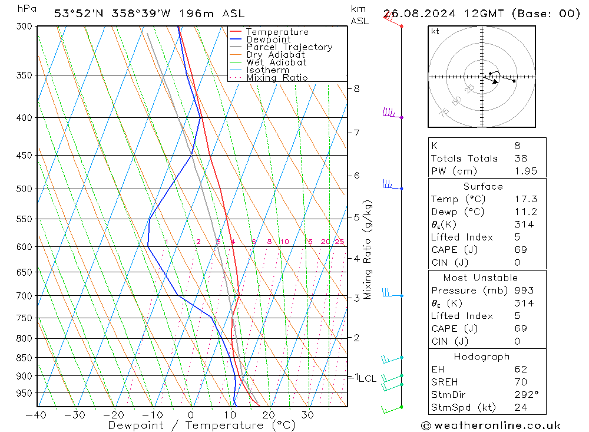The image size is (589, 432).
Task: Click the 30 temperature axis label
Action: (x=307, y=415)
